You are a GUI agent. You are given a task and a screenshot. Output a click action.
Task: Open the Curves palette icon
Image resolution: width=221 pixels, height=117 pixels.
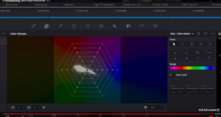click(x=33, y=26)
